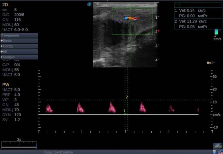Click the Измерение panel header
This screenshot has width=223, height=154.
[x=19, y=35]
